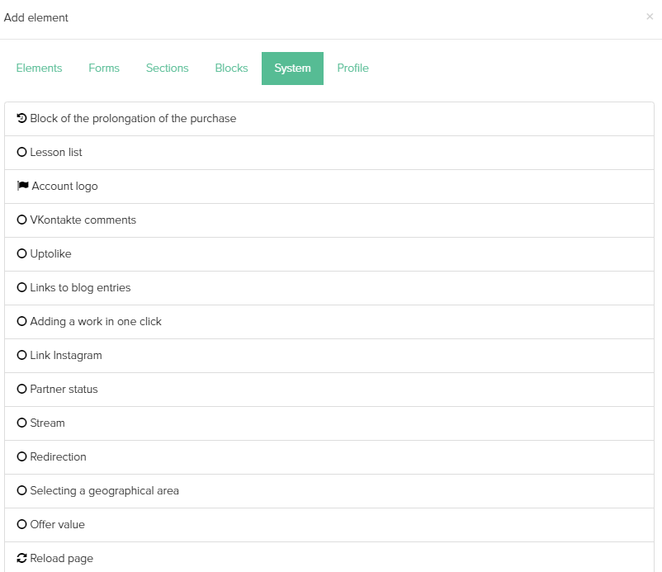This screenshot has width=662, height=572.
Task: Add VKontakte comments element
Action: point(329,220)
